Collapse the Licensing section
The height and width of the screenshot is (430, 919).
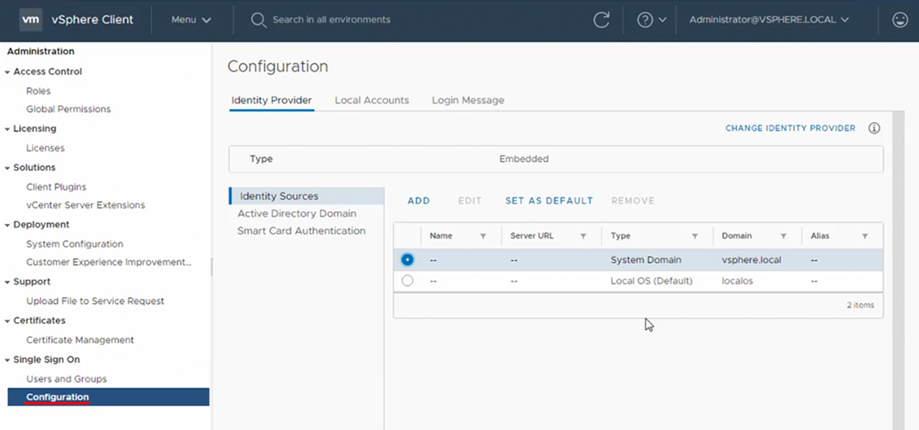[7, 128]
